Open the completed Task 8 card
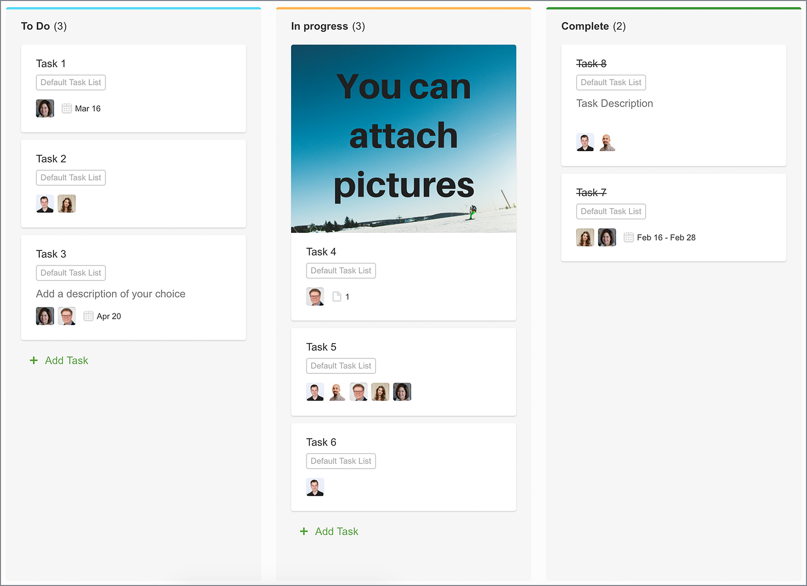 [x=591, y=63]
